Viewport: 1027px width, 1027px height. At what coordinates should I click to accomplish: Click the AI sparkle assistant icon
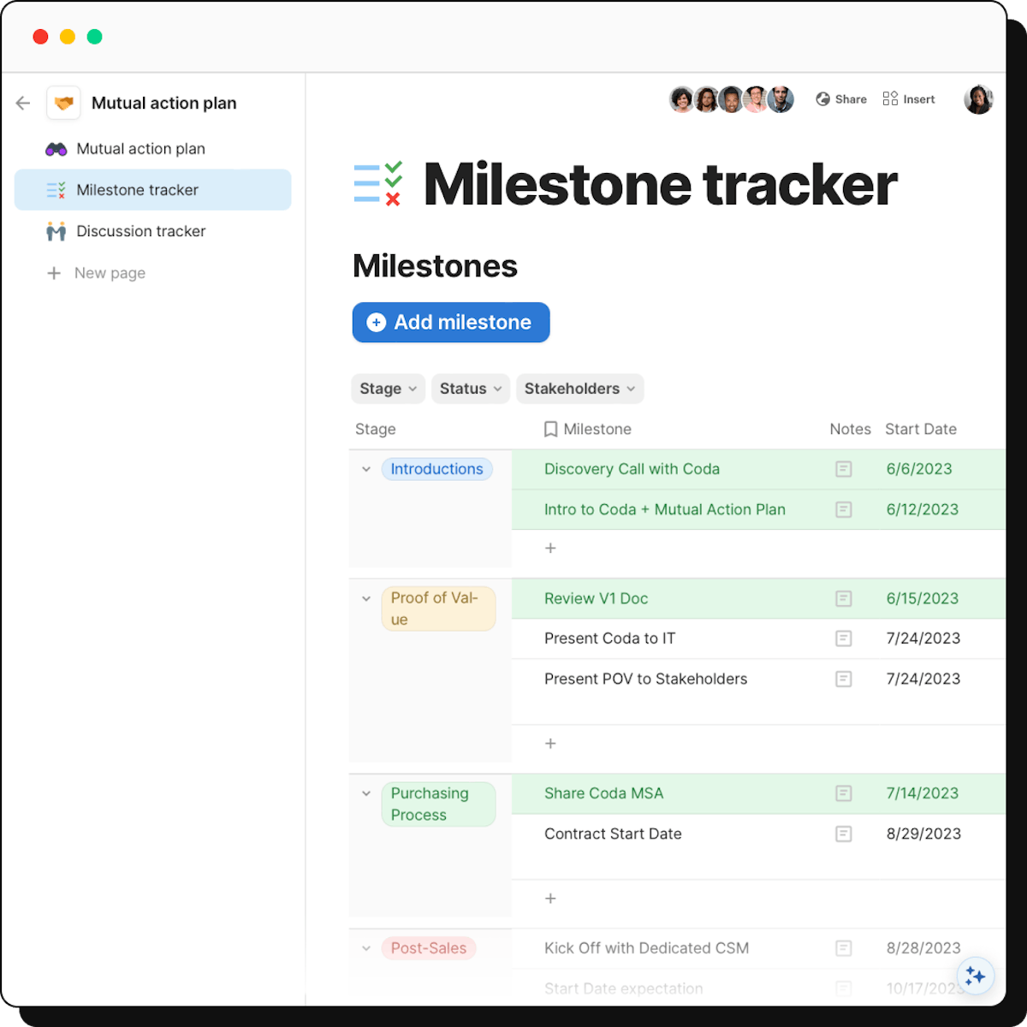coord(975,977)
